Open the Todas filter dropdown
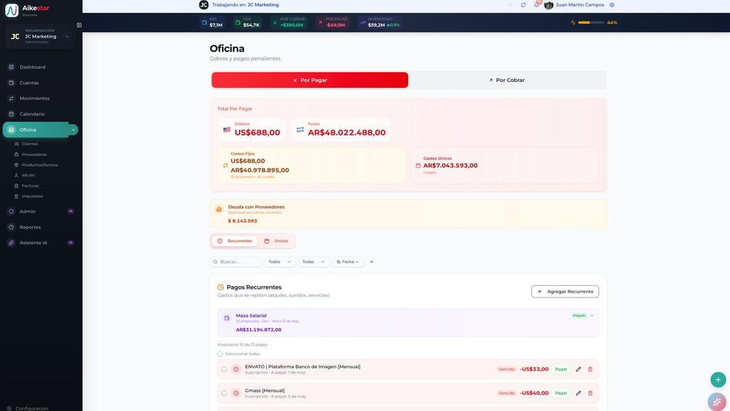Screen dimensions: 730x411 314,262
